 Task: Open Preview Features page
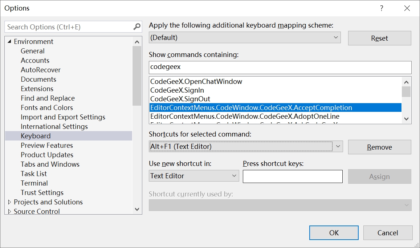tap(47, 145)
